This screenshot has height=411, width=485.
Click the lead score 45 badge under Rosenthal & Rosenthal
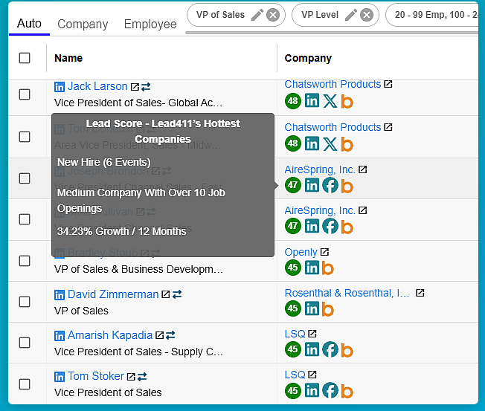(x=293, y=308)
